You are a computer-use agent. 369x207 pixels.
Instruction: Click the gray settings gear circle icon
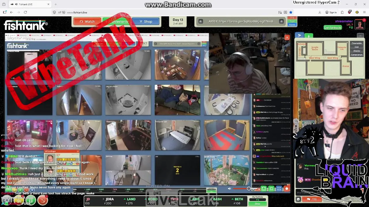[7, 200]
